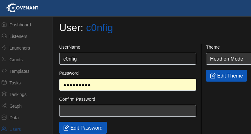Screen dimensions: 251x134
Task: Click the Taskings layers icon
Action: (x=4, y=94)
